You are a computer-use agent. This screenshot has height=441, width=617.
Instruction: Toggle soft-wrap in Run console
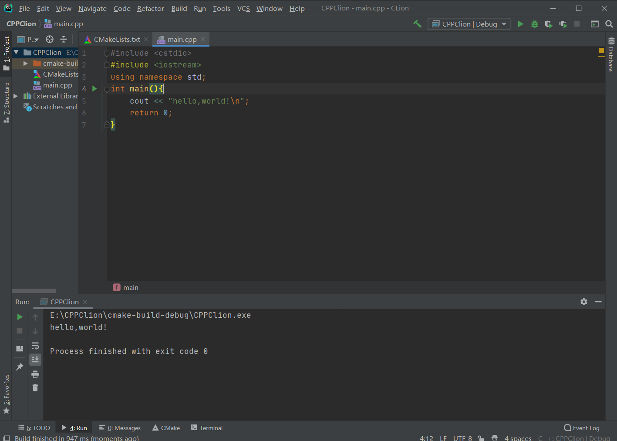[35, 346]
